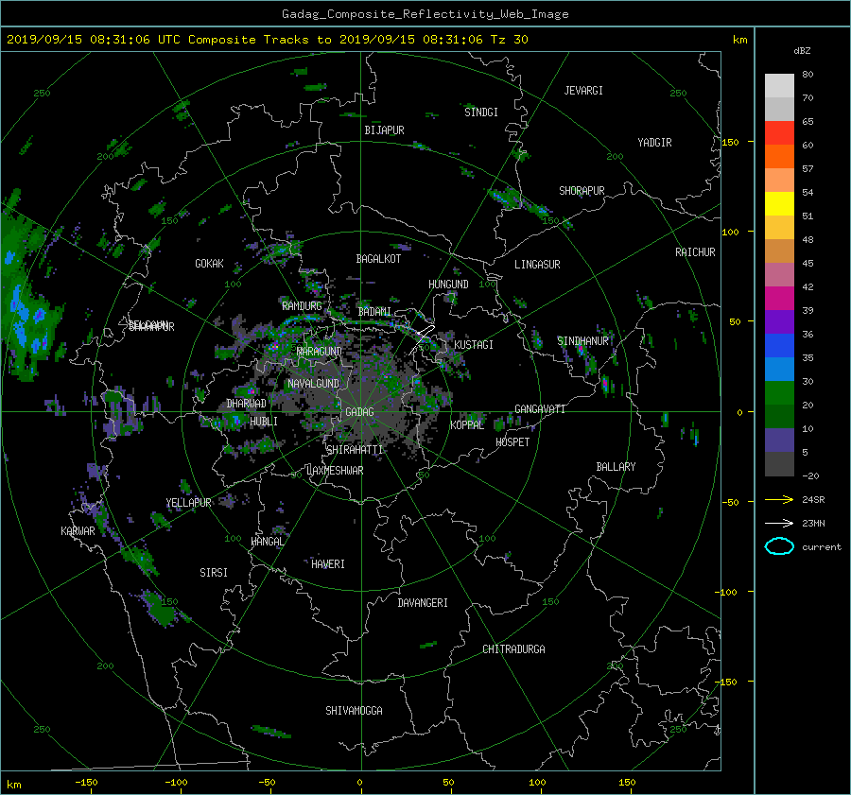Screen dimensions: 851x795
Task: Click the yellow 24SR track arrow
Action: click(x=779, y=499)
